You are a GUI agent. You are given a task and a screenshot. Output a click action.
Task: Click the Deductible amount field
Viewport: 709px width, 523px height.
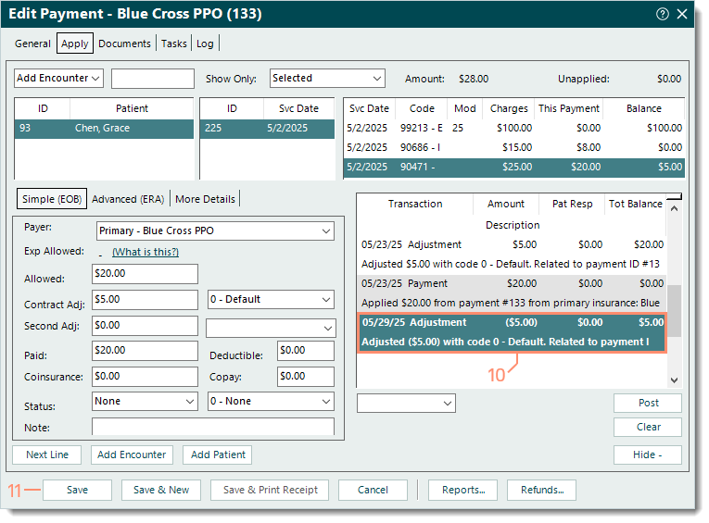point(306,351)
